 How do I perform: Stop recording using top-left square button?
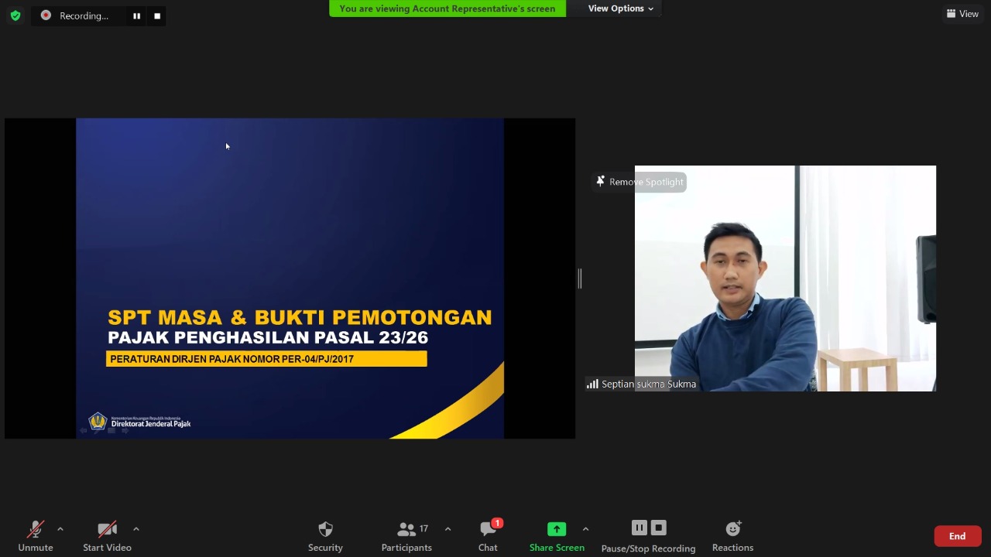(157, 15)
